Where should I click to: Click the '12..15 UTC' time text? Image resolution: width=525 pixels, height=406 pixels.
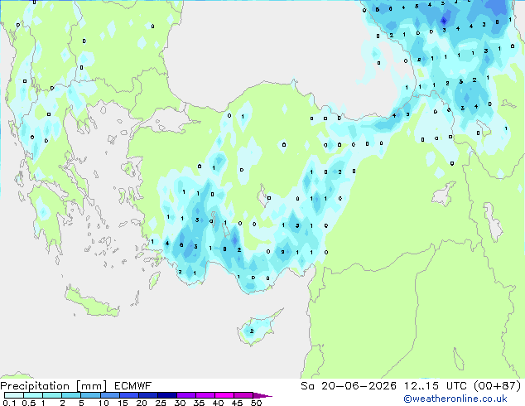[x=435, y=386]
